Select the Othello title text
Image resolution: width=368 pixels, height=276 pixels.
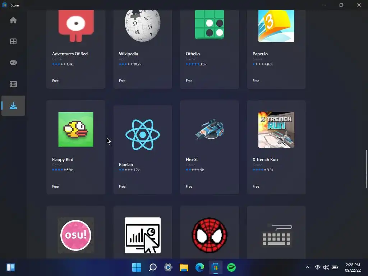[193, 54]
